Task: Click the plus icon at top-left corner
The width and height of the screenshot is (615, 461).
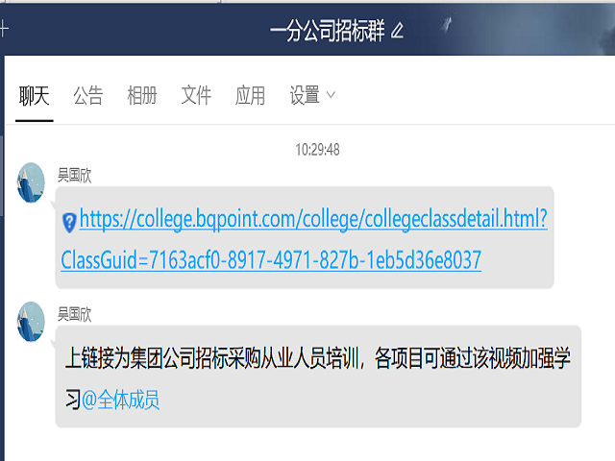Action: click(4, 29)
